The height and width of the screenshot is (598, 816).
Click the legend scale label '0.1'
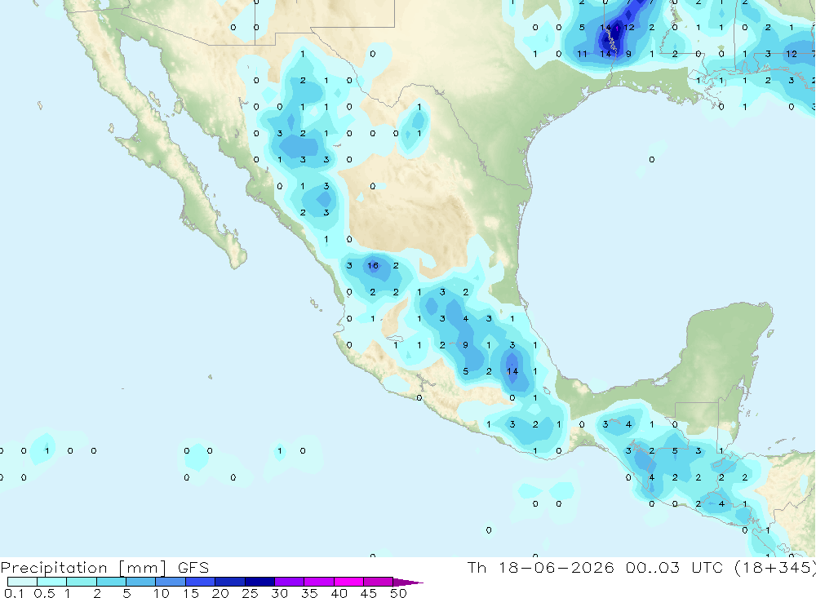pos(14,593)
